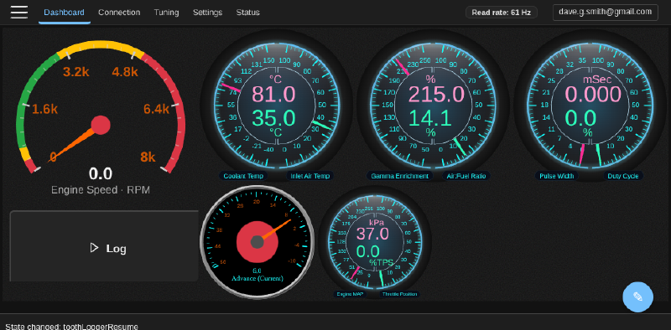This screenshot has width=671, height=330.
Task: Click the 37.0 kPa MAP value
Action: pos(372,234)
